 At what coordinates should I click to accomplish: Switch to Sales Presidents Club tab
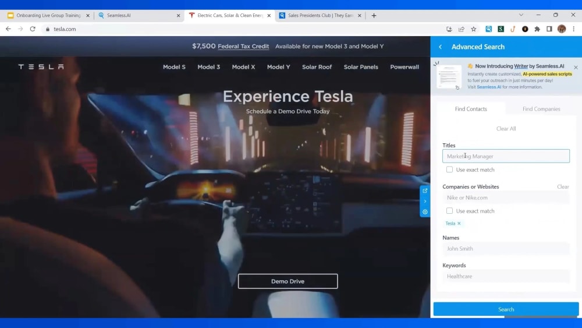[x=319, y=16]
